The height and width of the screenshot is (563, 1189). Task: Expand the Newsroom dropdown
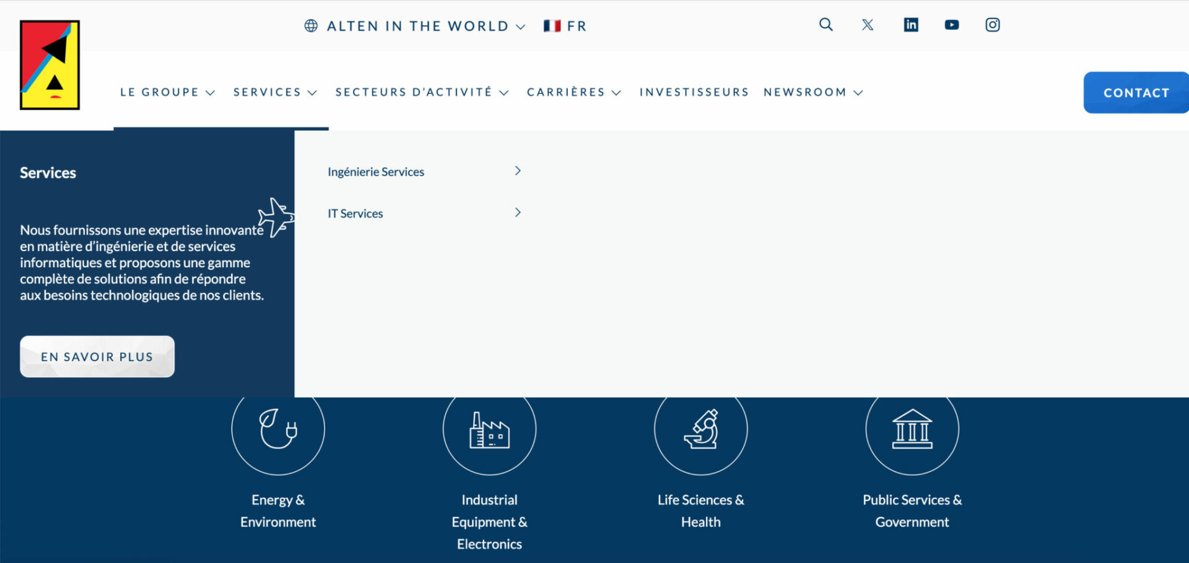[812, 92]
